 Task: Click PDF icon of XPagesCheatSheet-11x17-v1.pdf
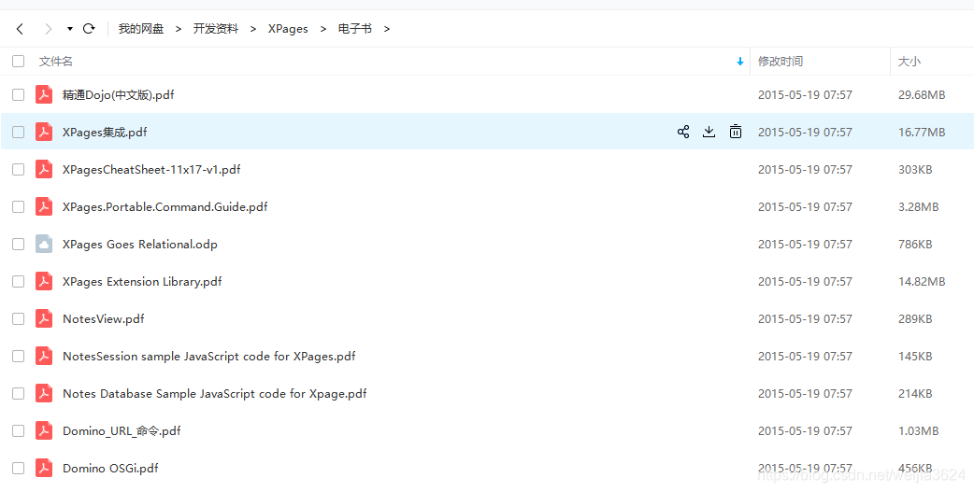pyautogui.click(x=44, y=169)
